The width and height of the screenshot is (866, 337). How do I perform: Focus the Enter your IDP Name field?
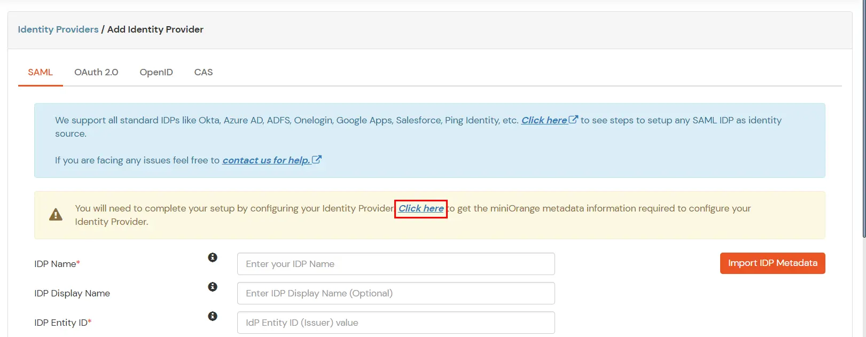click(396, 264)
